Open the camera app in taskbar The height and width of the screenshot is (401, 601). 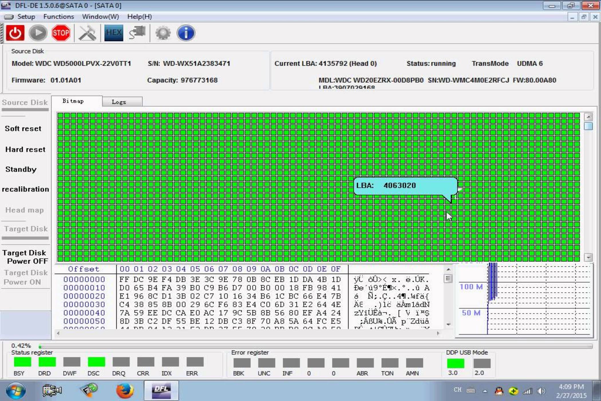pos(52,391)
